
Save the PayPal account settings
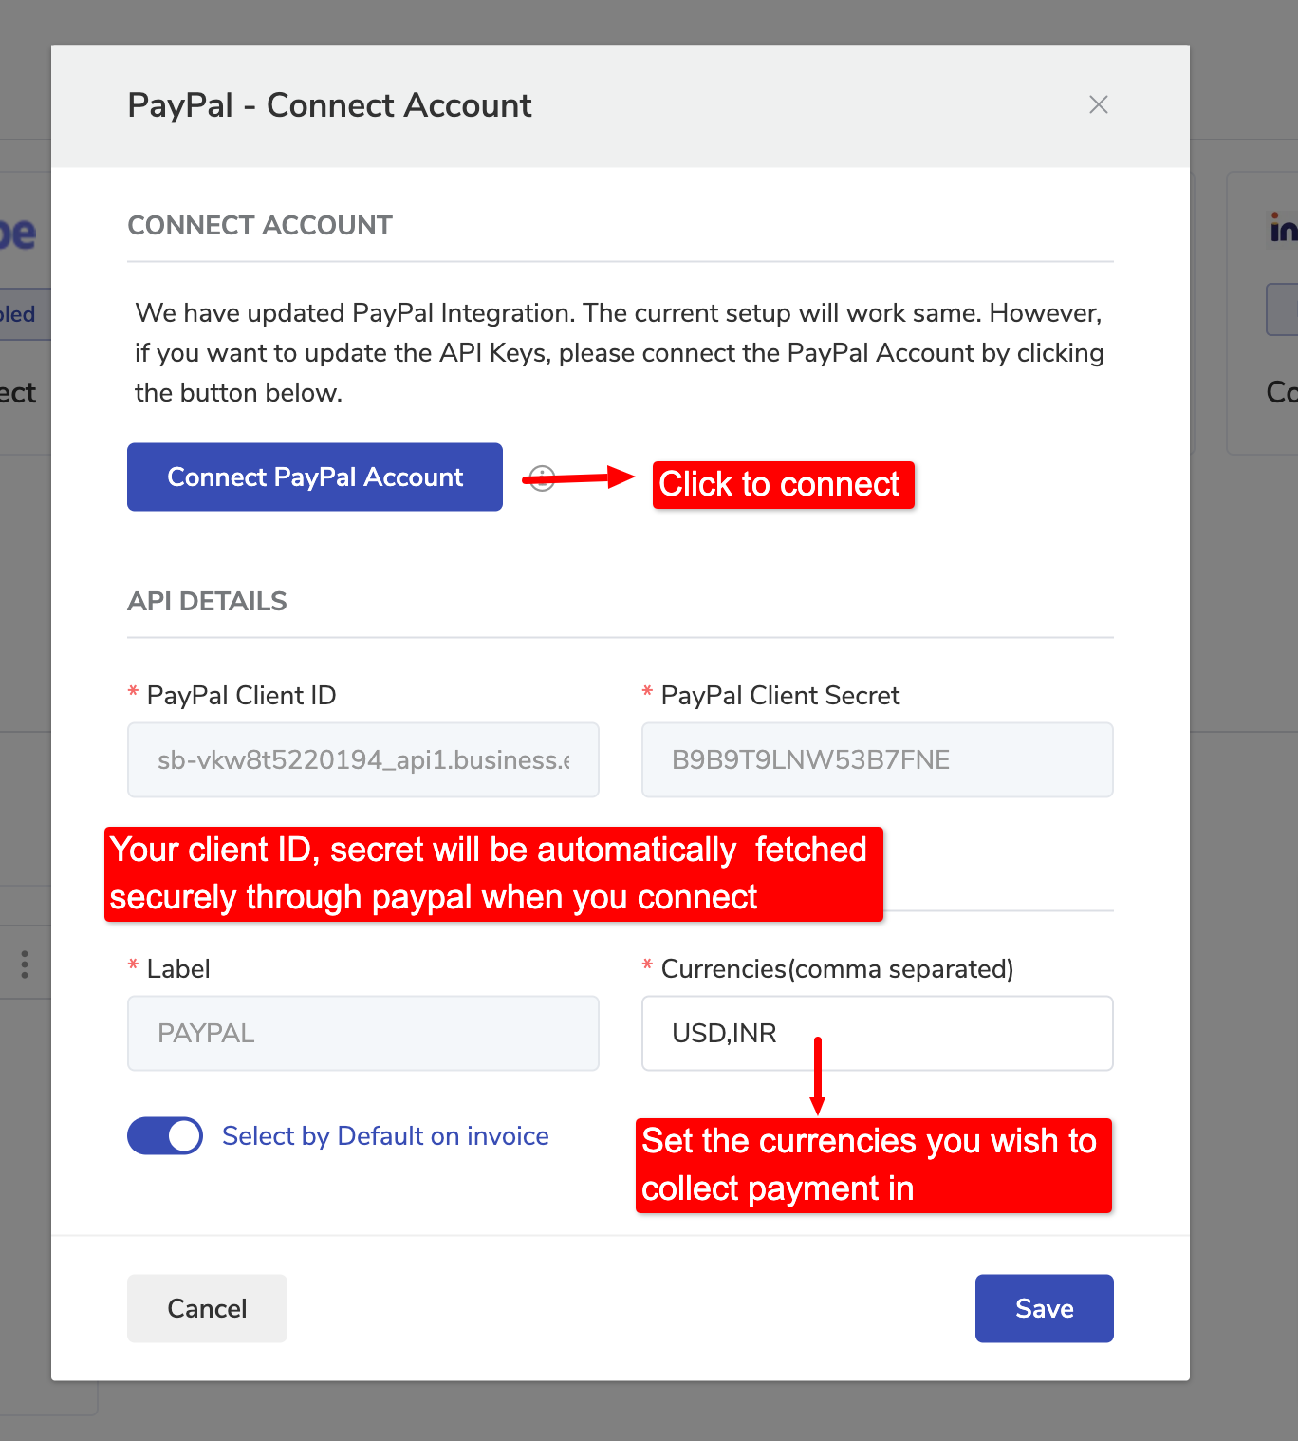click(x=1044, y=1309)
